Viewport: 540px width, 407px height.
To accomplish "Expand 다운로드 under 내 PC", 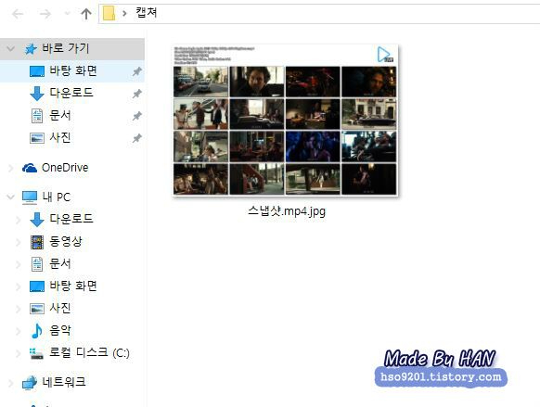I will click(19, 220).
